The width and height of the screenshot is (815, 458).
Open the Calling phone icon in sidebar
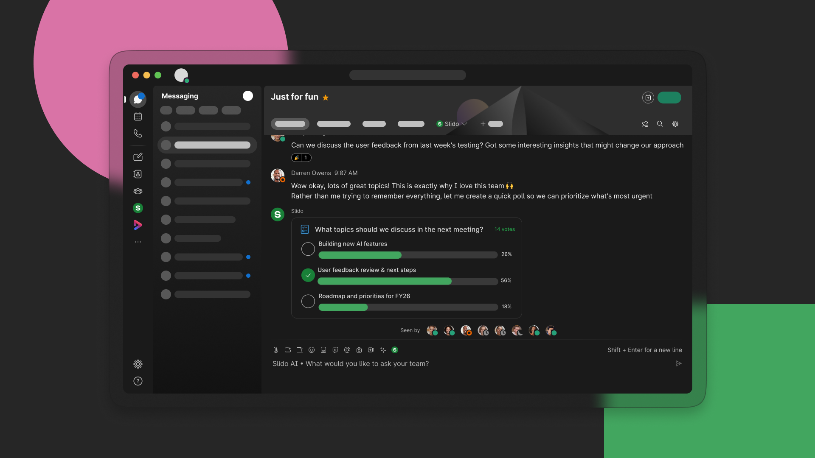click(138, 134)
